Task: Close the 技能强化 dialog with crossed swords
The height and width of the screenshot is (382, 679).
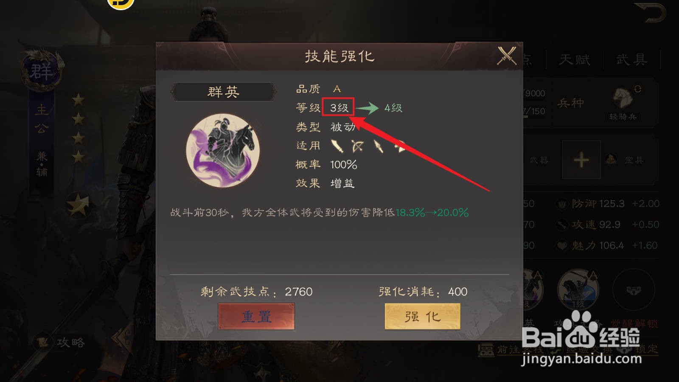Action: pyautogui.click(x=507, y=56)
